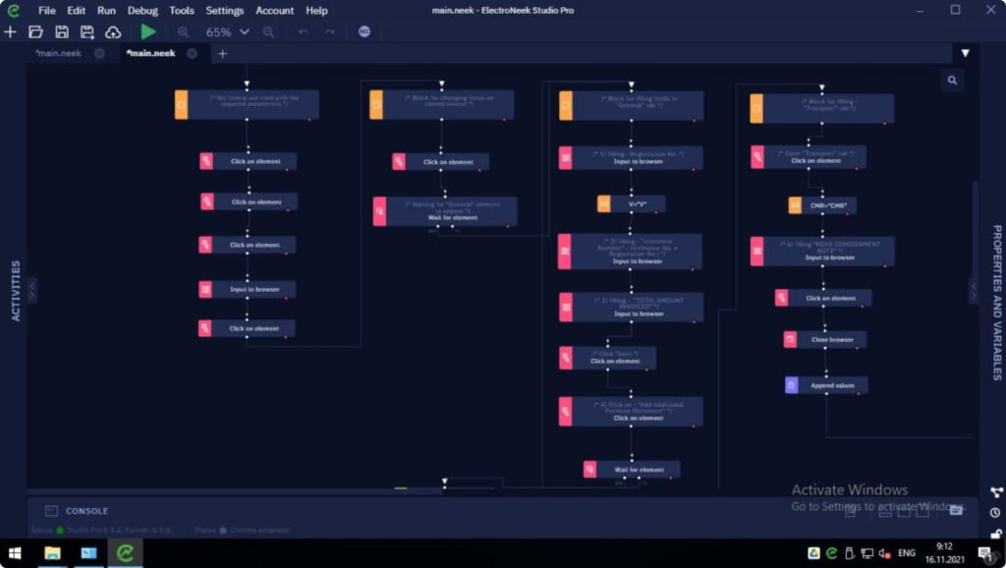Click the muted speaker tray icon
Viewport: 1006px width, 568px height.
[x=885, y=553]
